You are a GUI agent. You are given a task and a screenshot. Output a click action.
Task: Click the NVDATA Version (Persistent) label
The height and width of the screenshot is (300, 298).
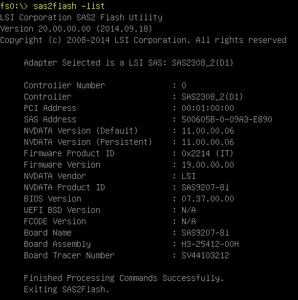coord(88,142)
